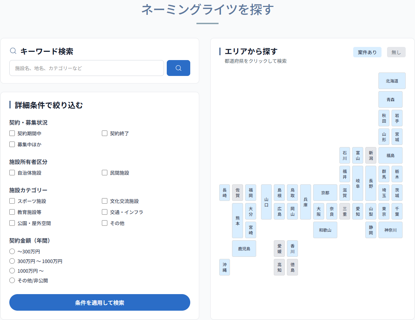The width and height of the screenshot is (415, 320).
Task: Toggle the 文化交流施設 checkbox
Action: pos(105,201)
